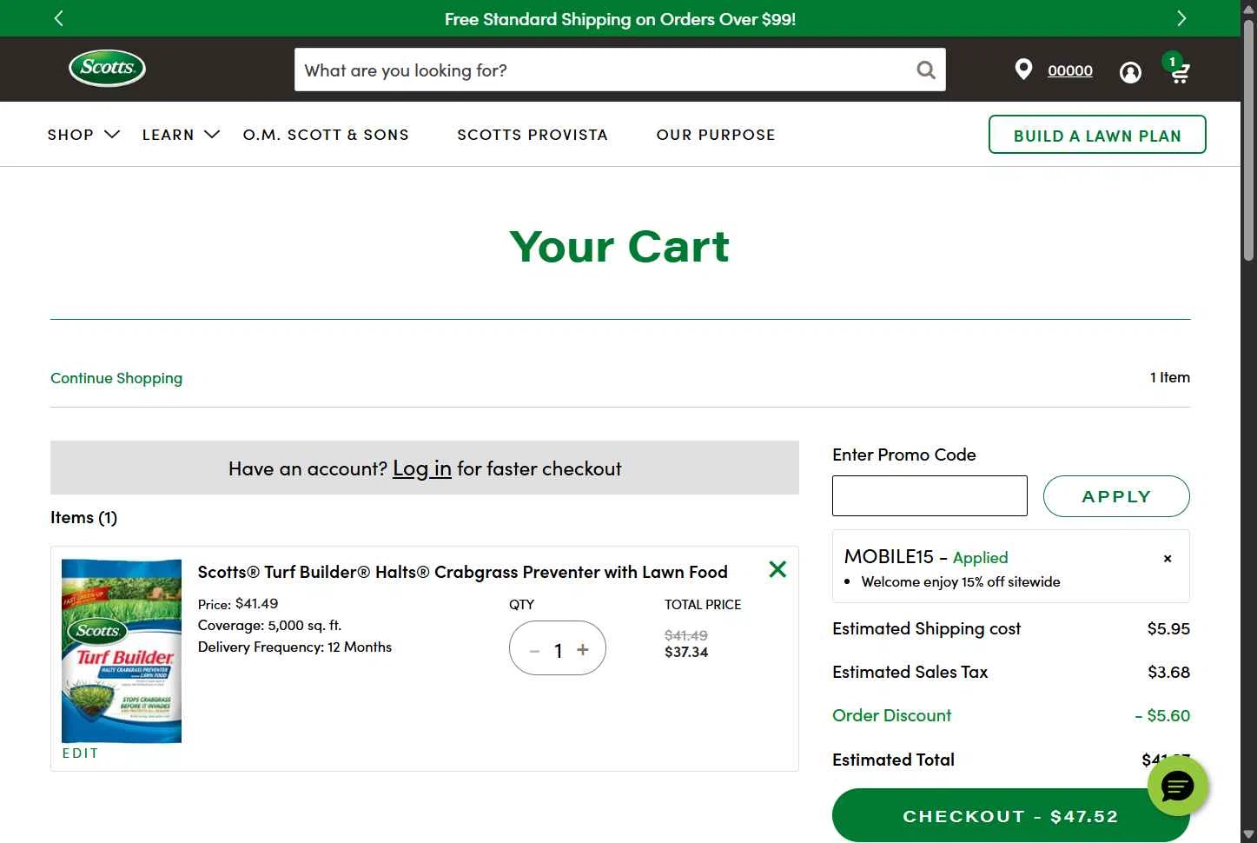Open Our Purpose page
Viewport: 1257px width, 843px height.
point(716,135)
